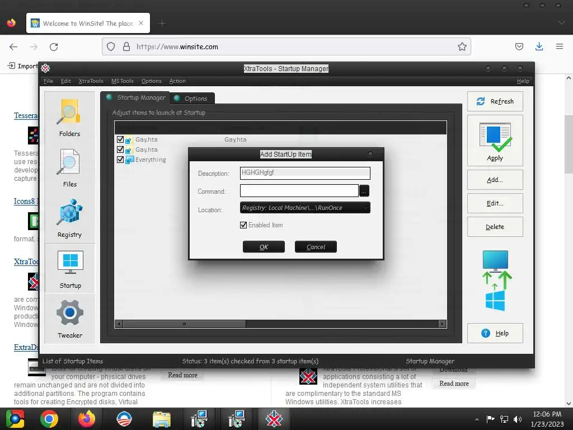The image size is (573, 430).
Task: Bookmark this page with the star icon
Action: [x=462, y=46]
